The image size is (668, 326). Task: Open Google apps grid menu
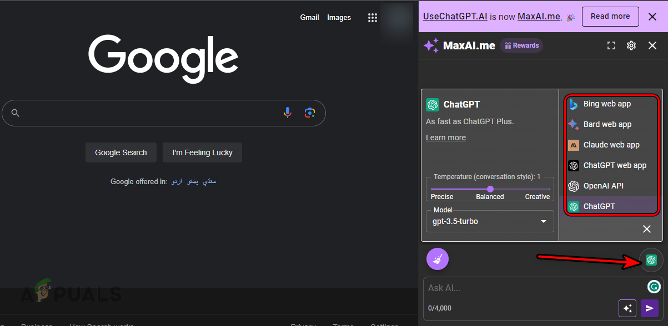pyautogui.click(x=373, y=18)
